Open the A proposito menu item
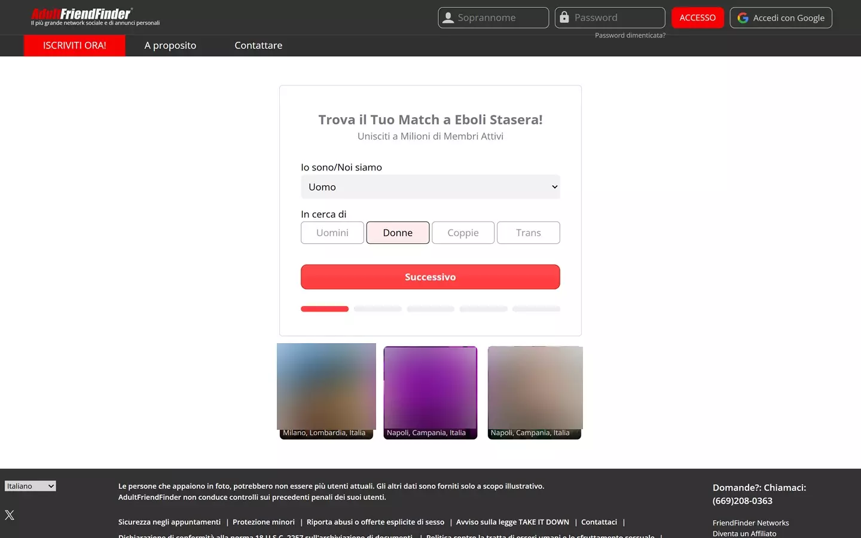 pyautogui.click(x=170, y=45)
